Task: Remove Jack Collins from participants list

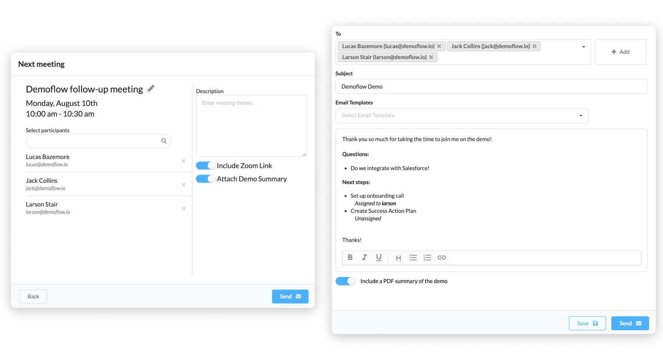Action: 183,185
